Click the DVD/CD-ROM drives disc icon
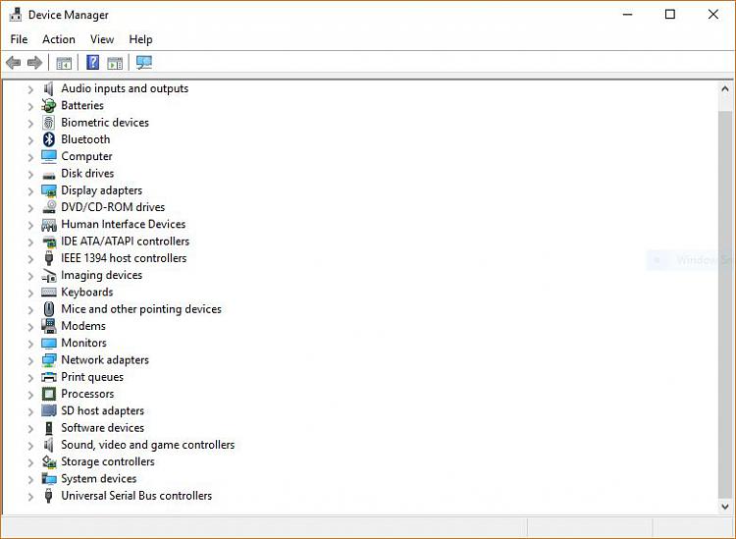The height and width of the screenshot is (539, 736). click(x=49, y=207)
